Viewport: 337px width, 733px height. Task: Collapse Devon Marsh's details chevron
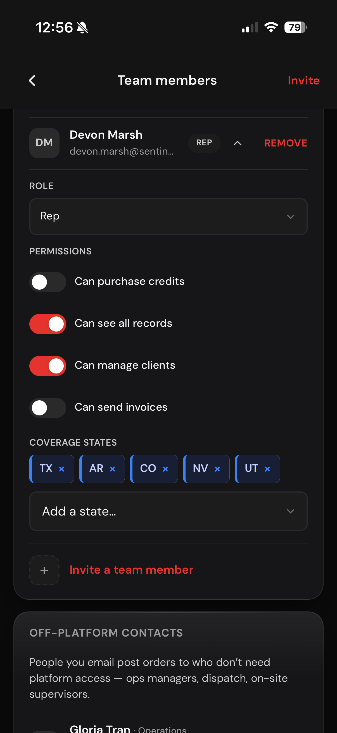tap(238, 143)
